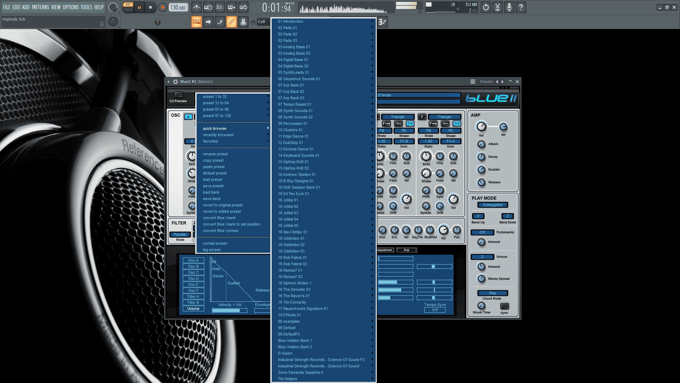Viewport: 680px width, 383px height.
Task: Toggle the metronome icon
Action: point(197,7)
